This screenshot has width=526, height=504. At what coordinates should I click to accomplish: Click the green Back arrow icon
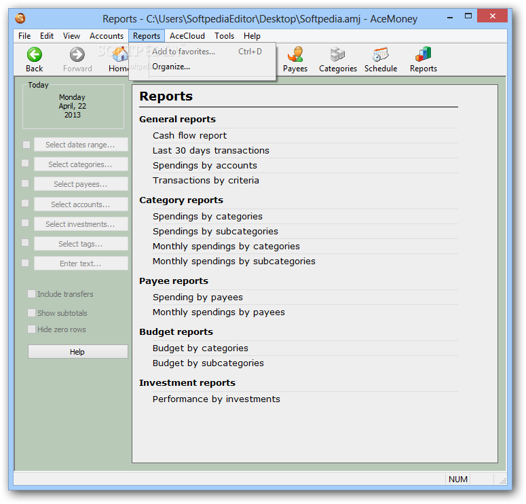(x=34, y=54)
